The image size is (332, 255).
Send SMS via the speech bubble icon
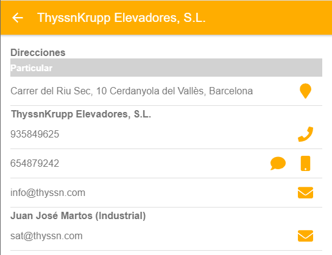click(x=278, y=163)
